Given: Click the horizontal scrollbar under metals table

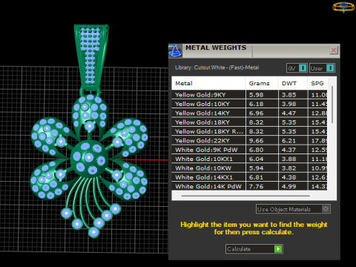Looking at the screenshot, I should 245,196.
